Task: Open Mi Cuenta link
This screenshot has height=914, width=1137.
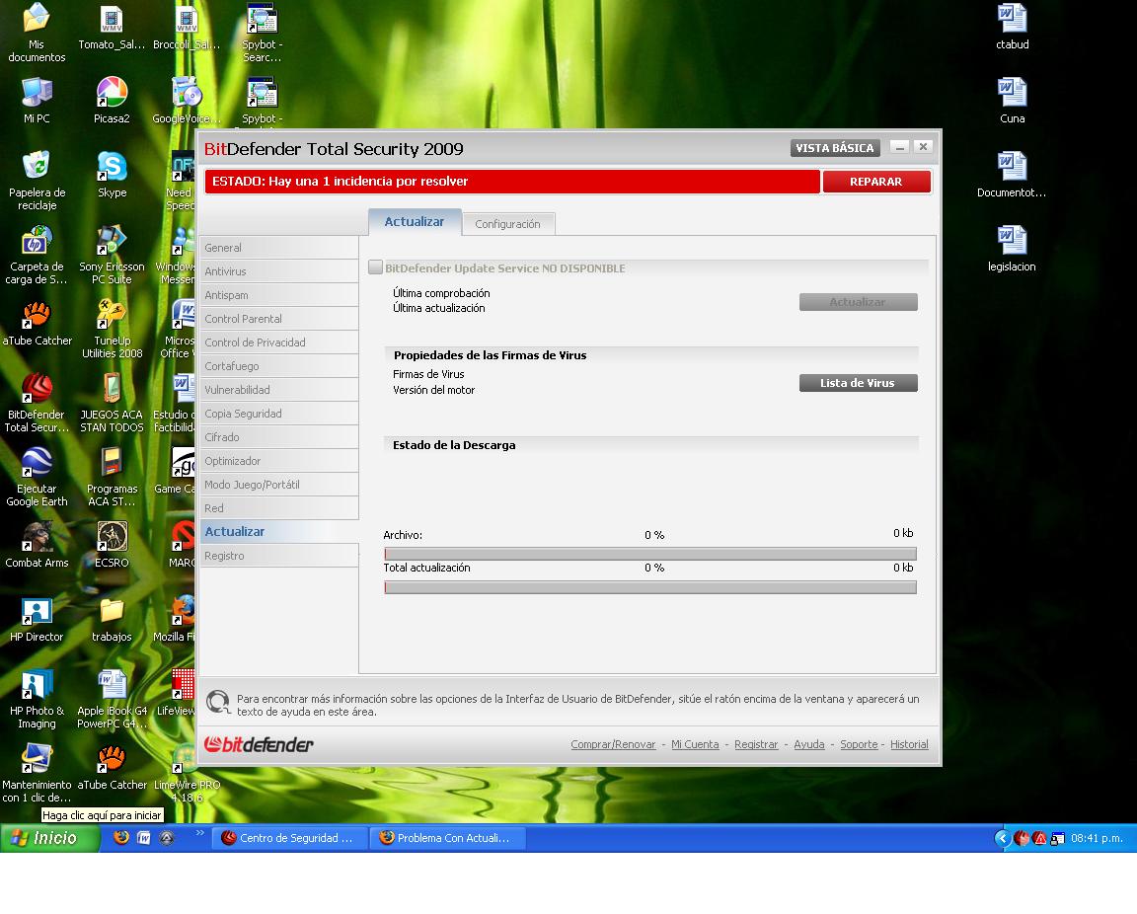Action: 695,744
